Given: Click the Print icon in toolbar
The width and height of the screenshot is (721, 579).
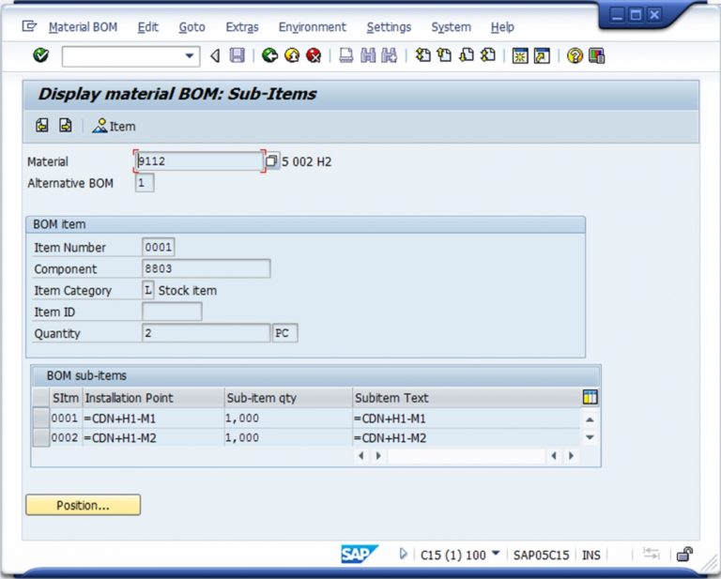Looking at the screenshot, I should pyautogui.click(x=346, y=56).
